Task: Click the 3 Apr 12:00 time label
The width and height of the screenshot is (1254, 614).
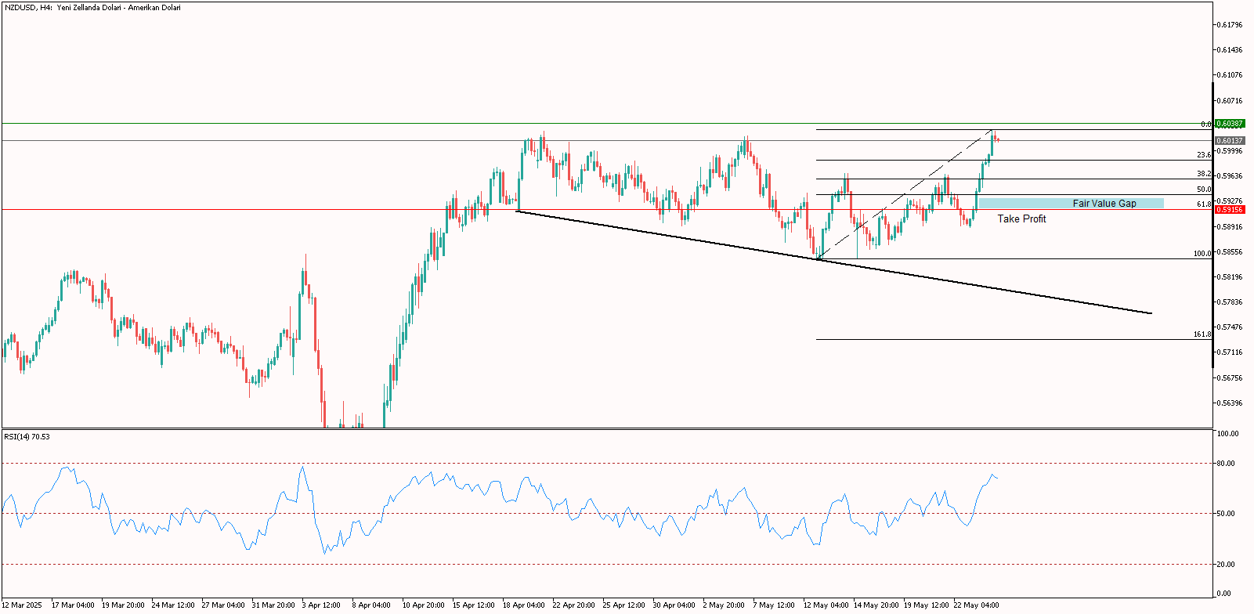Action: [321, 605]
